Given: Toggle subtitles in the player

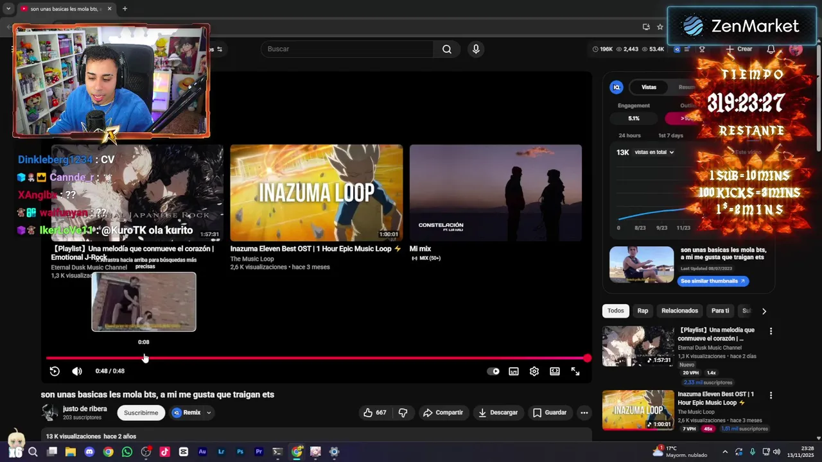Looking at the screenshot, I should [x=514, y=371].
